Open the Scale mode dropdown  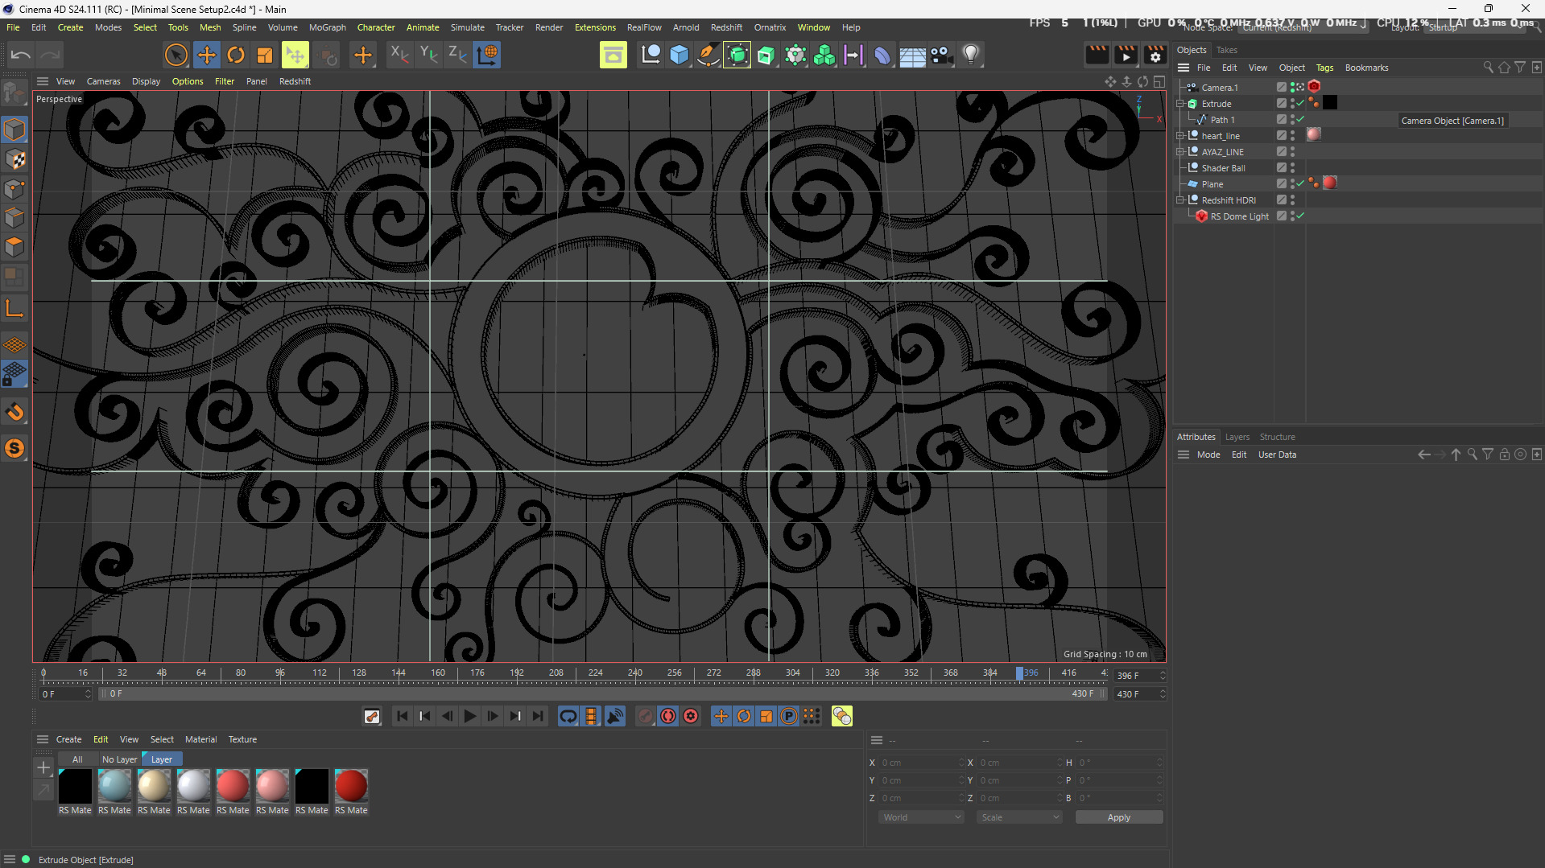tap(1019, 817)
